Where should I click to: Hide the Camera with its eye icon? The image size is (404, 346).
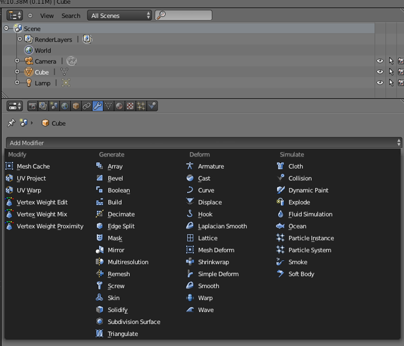[380, 61]
